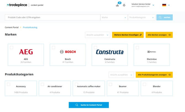Click Alle Produktkategorien anzeigen button
Viewport: 185px width, 112px height.
point(154,75)
